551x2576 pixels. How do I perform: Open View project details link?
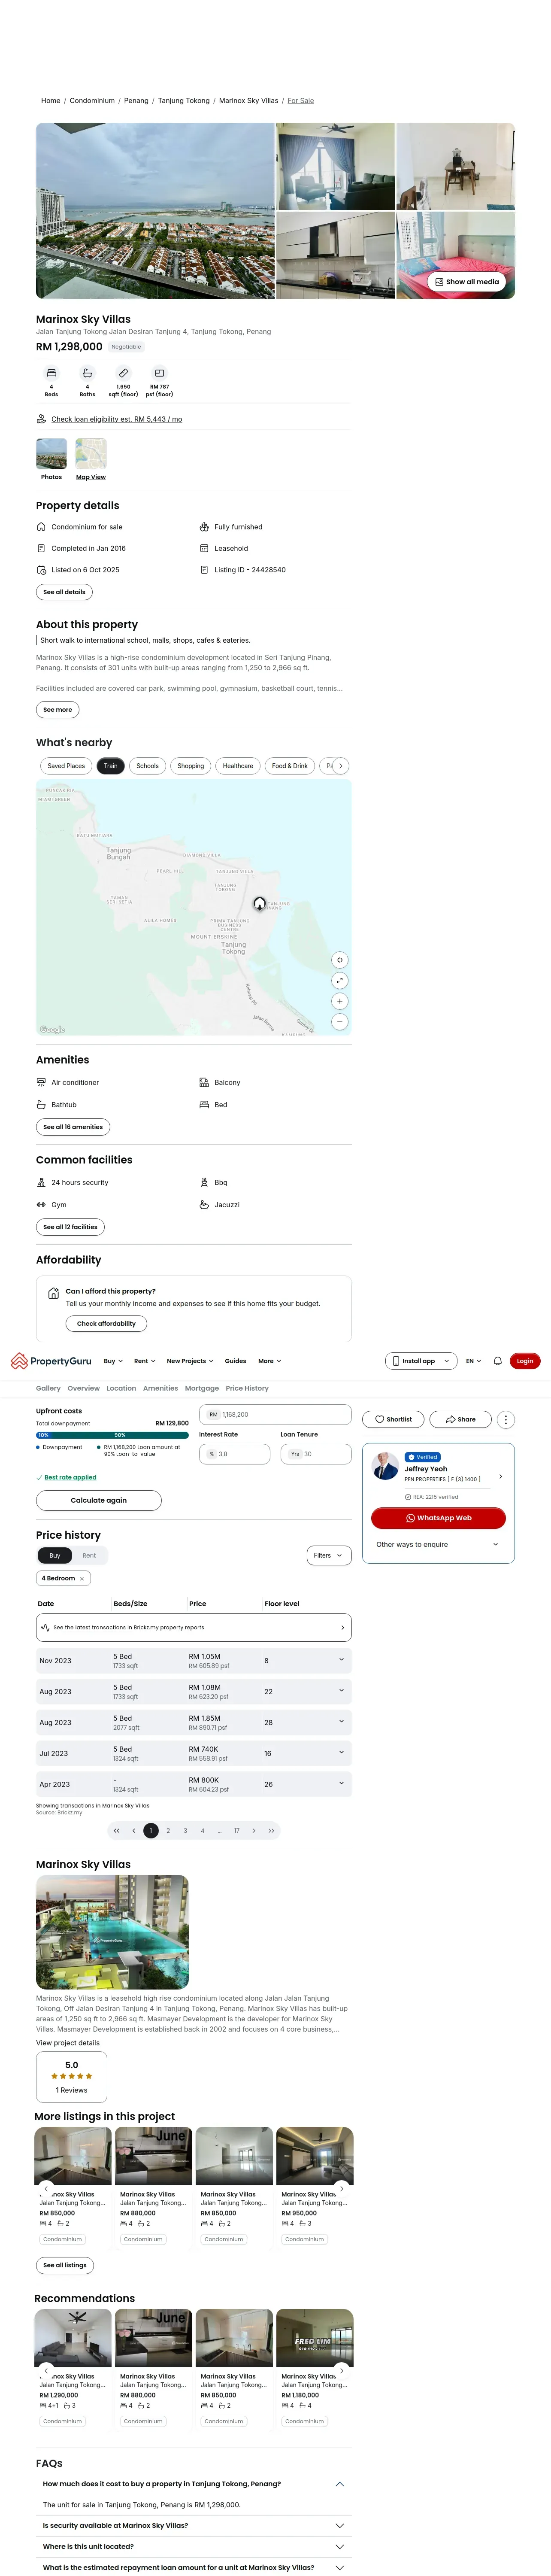[x=68, y=2043]
